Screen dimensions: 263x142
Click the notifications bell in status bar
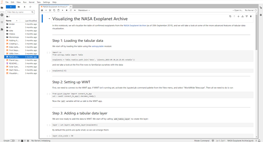point(259,141)
